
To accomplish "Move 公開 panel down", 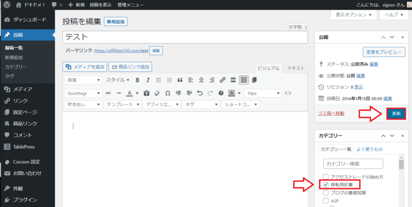I will [392, 37].
